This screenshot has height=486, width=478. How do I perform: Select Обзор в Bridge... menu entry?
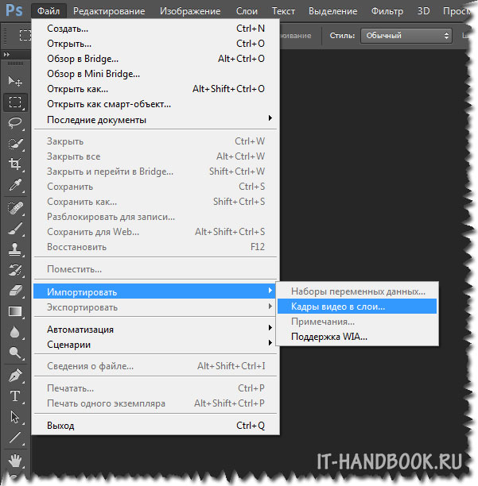click(155, 59)
